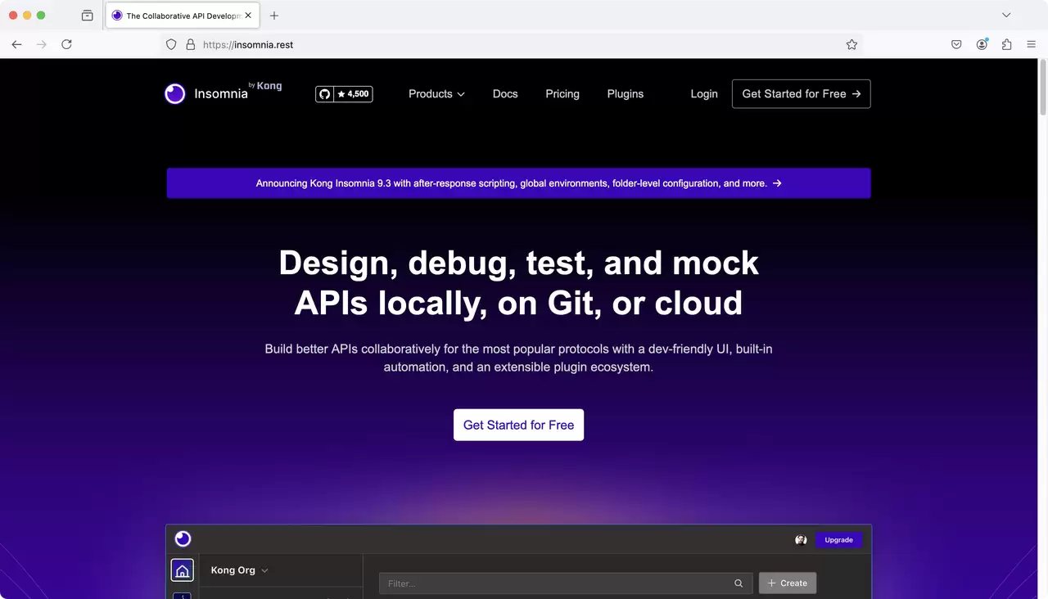Open the GitHub stars badge

(x=344, y=94)
